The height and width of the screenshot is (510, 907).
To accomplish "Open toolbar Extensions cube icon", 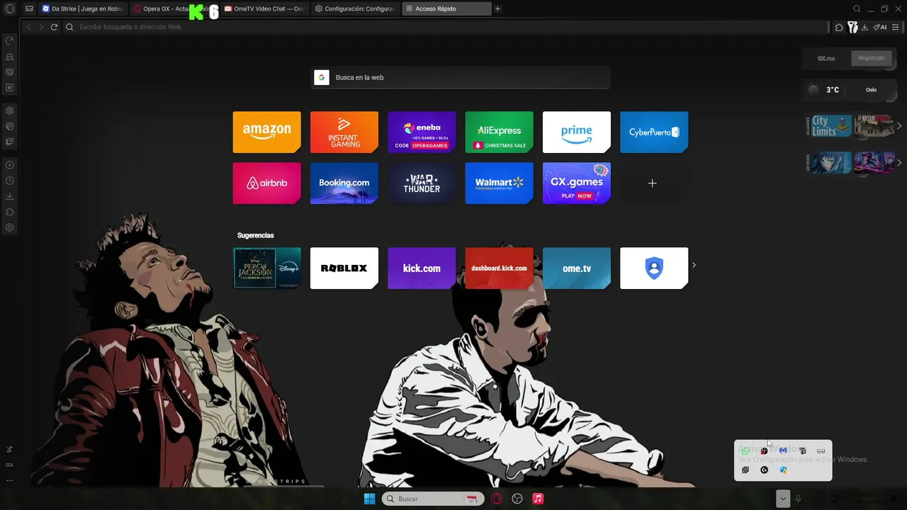I will coord(840,27).
